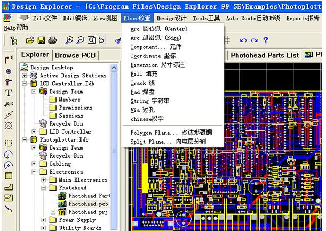Click the Redo arrow icon
The width and height of the screenshot is (326, 231).
pos(255,40)
